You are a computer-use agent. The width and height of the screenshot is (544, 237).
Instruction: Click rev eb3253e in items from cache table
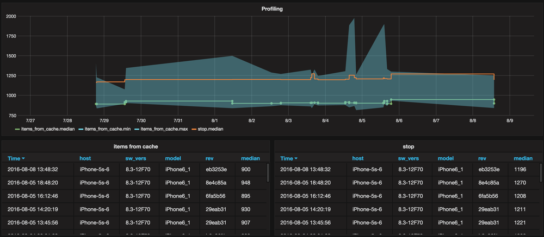(x=216, y=170)
